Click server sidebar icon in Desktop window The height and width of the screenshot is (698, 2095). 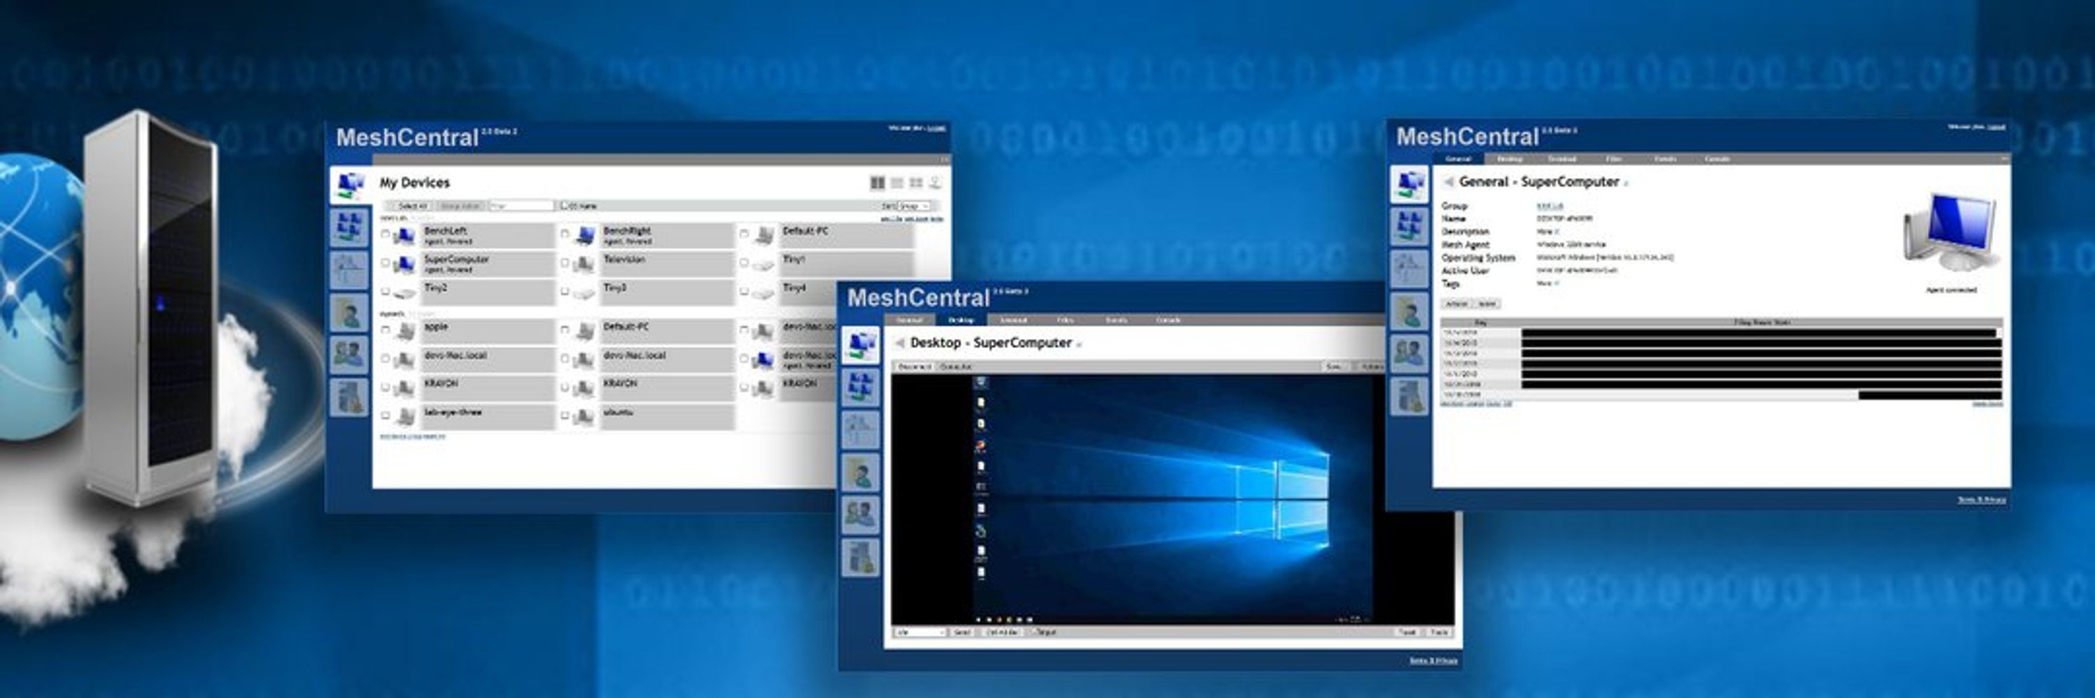pos(860,558)
